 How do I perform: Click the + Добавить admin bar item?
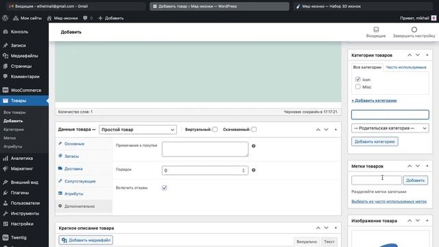coord(111,19)
